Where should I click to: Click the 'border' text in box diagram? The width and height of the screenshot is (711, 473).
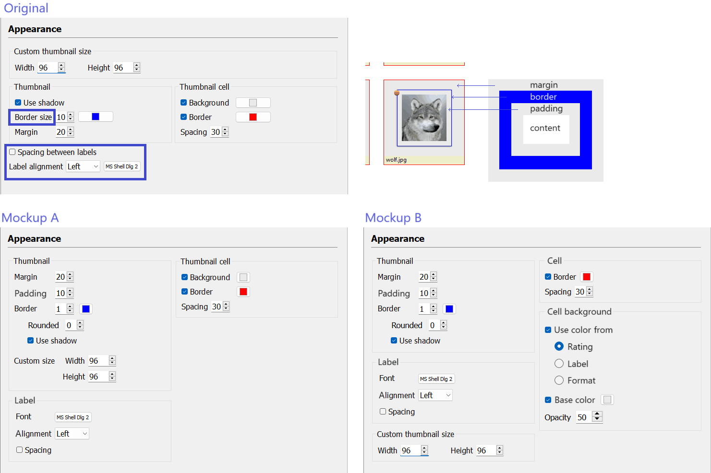543,97
